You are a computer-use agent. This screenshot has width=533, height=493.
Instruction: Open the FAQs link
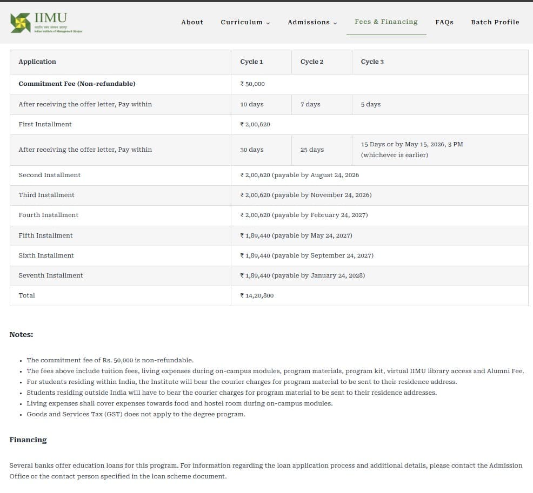point(444,22)
